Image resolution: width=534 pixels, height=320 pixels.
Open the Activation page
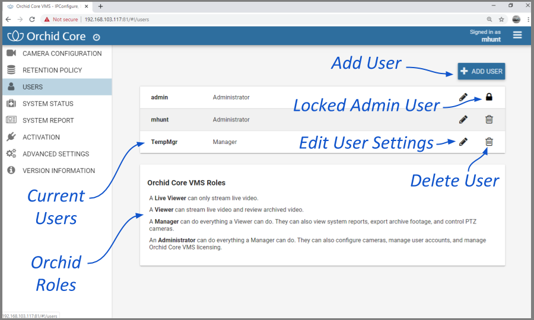coord(57,137)
